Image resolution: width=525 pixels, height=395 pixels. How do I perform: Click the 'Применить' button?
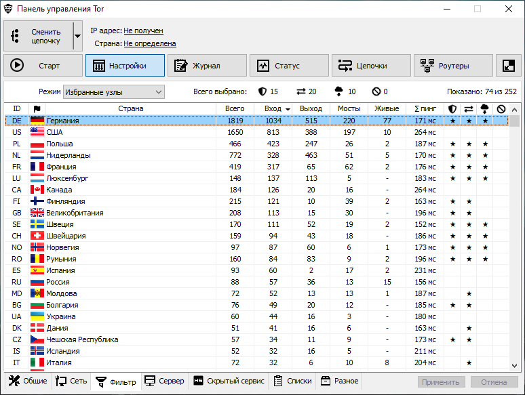(x=442, y=382)
